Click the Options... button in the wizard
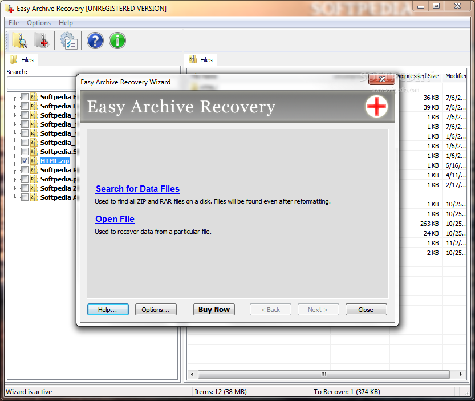475x401 pixels. coord(156,310)
